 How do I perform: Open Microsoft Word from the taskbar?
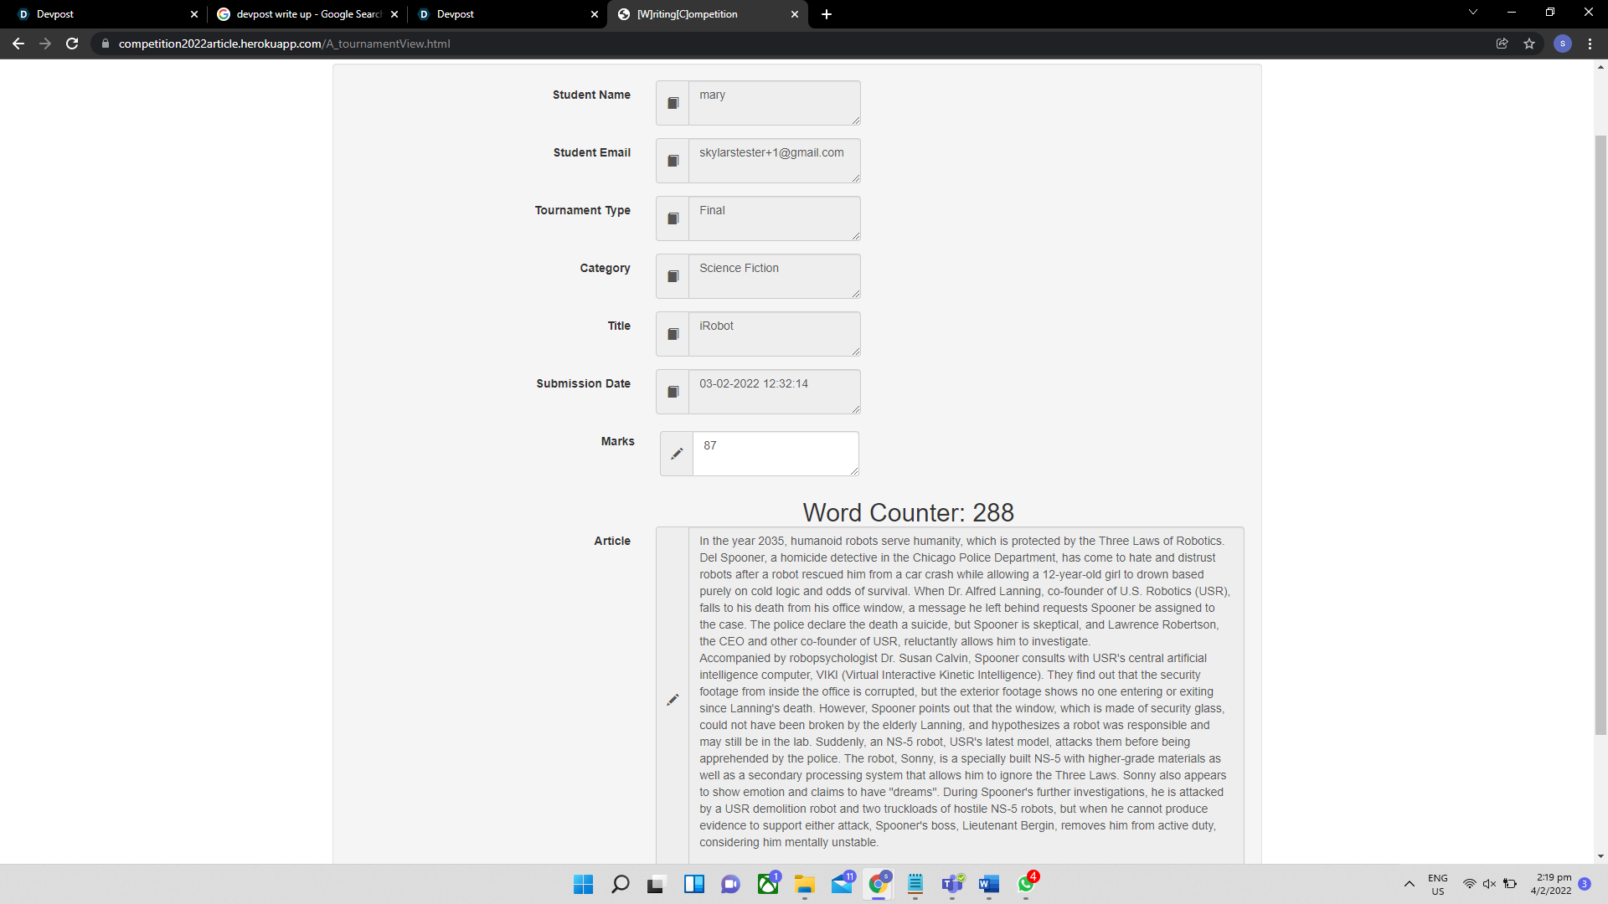tap(988, 884)
